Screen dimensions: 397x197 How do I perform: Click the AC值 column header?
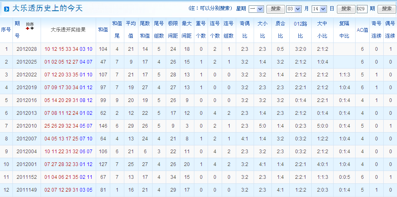click(362, 30)
